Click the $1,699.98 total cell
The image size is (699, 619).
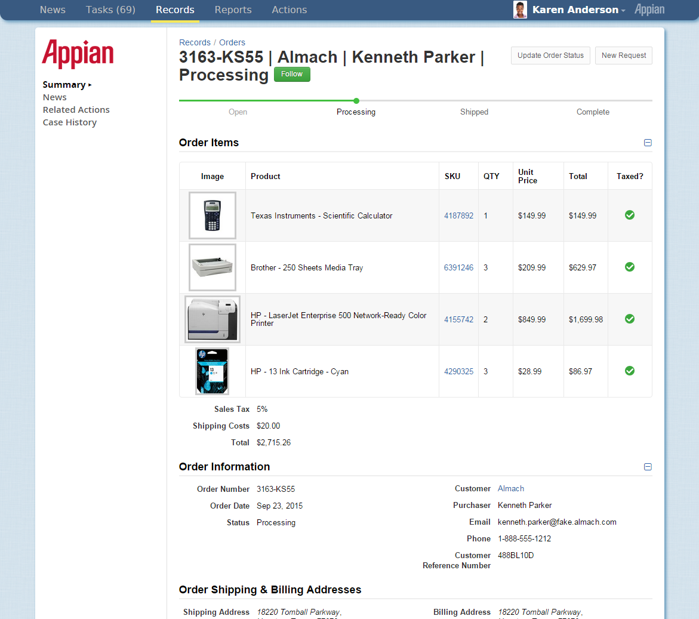click(586, 319)
